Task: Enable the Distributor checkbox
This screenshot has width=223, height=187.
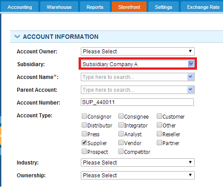Action: [84, 125]
